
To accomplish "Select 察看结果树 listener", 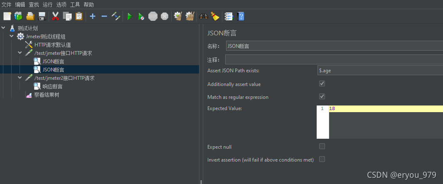I will coord(47,95).
